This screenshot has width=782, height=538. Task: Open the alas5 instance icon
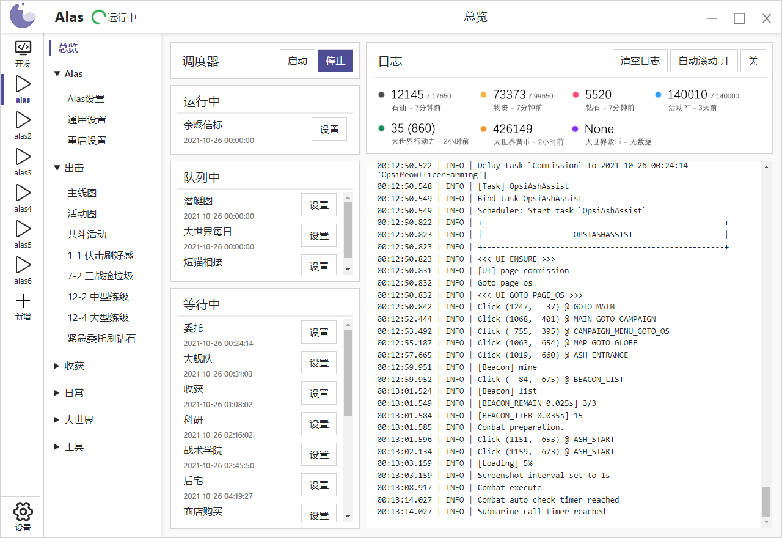(23, 228)
